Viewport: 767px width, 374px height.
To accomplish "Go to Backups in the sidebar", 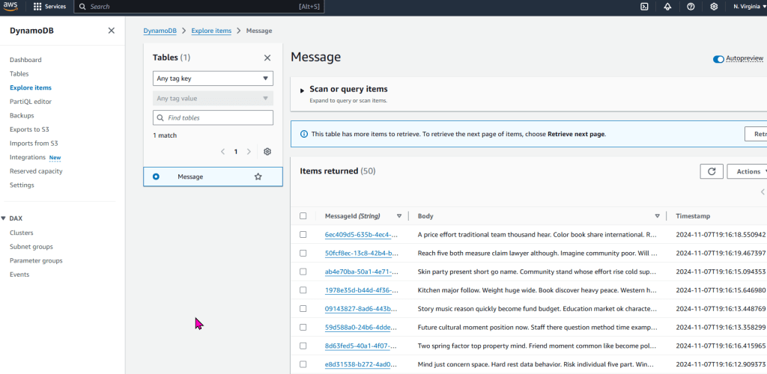I will point(22,116).
